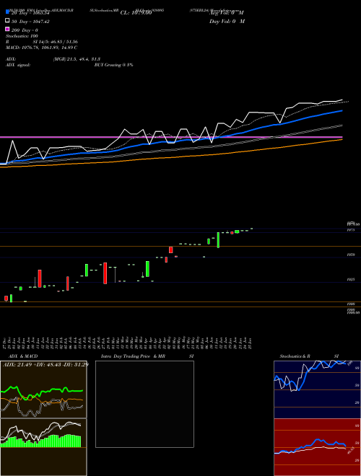Click the 'ADX signal:' label

click(18, 65)
